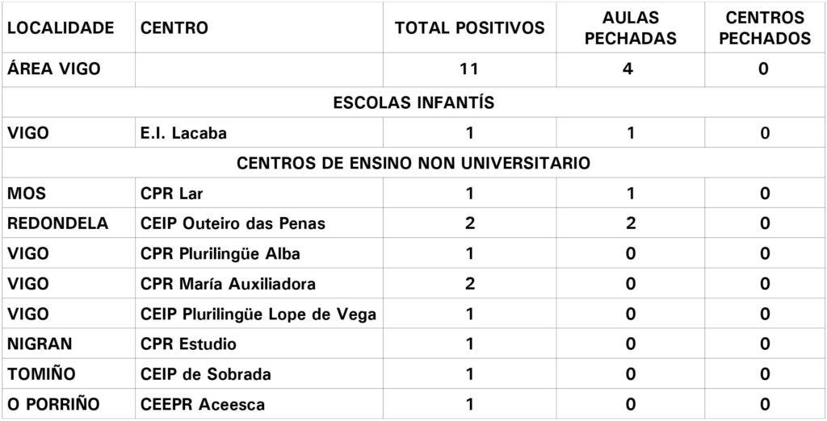Click the REDONDELA locality cell

57,223
